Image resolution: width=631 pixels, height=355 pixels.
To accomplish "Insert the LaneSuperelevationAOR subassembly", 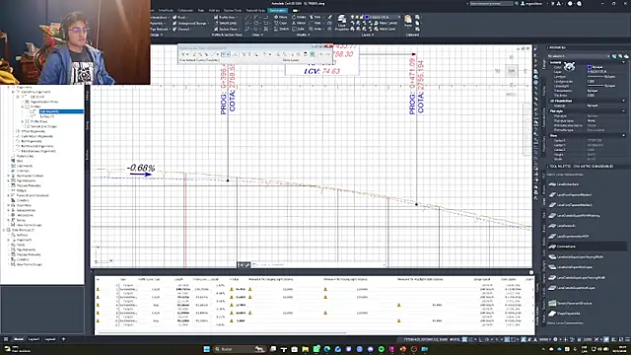I will click(x=570, y=237).
